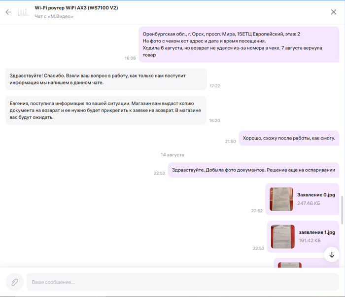The height and width of the screenshot is (297, 345).
Task: Select the Добыла фото документов message
Action: (x=253, y=170)
